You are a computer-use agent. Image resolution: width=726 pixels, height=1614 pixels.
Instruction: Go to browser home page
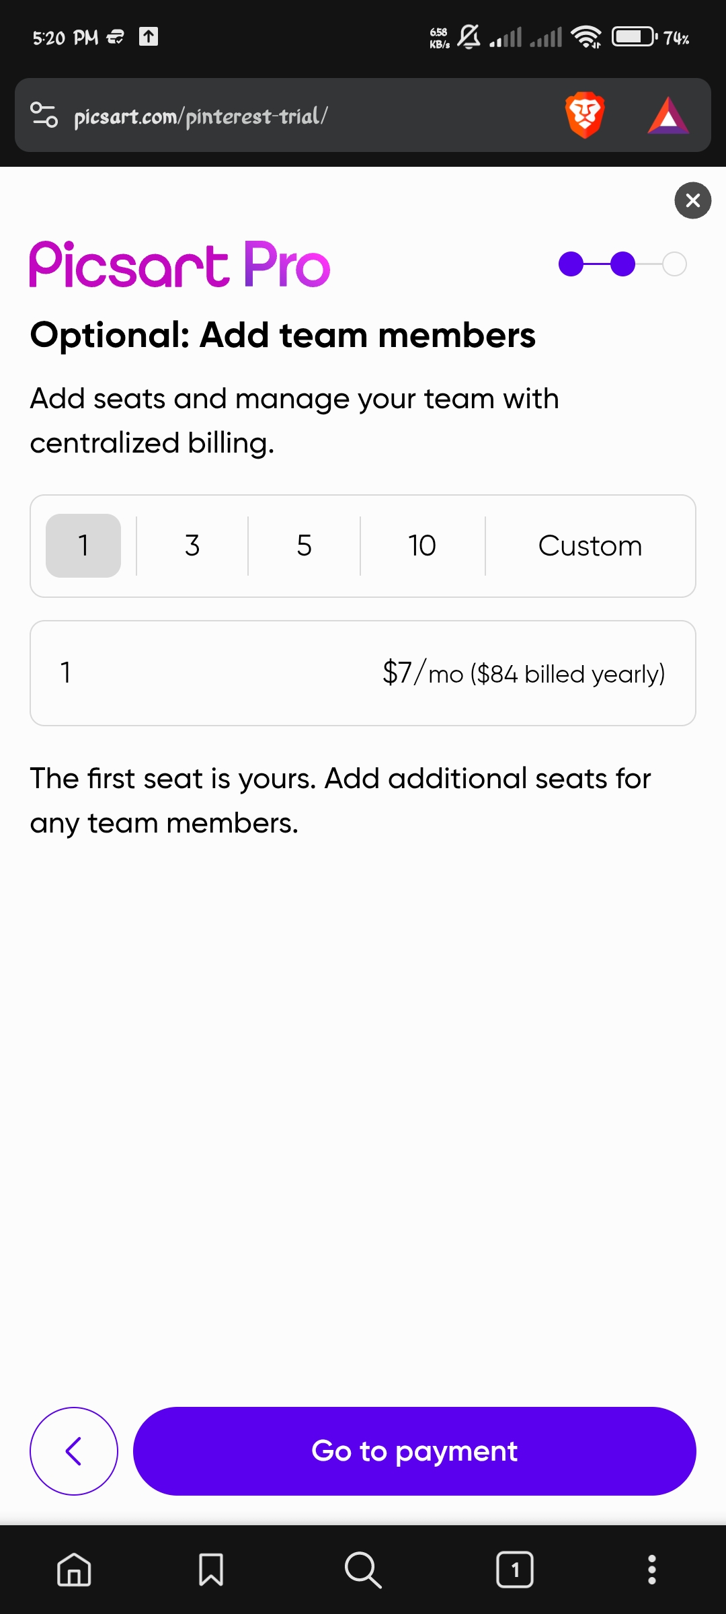pyautogui.click(x=74, y=1570)
